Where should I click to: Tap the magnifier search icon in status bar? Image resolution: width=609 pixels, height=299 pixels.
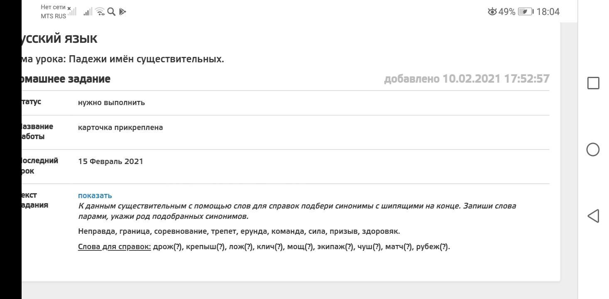(111, 12)
